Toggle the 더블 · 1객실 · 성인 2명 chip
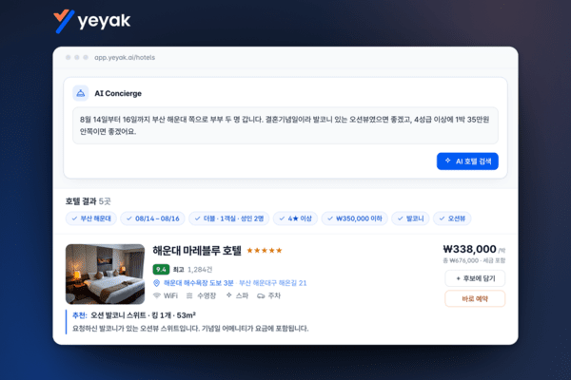This screenshot has width=571, height=380. tap(228, 218)
